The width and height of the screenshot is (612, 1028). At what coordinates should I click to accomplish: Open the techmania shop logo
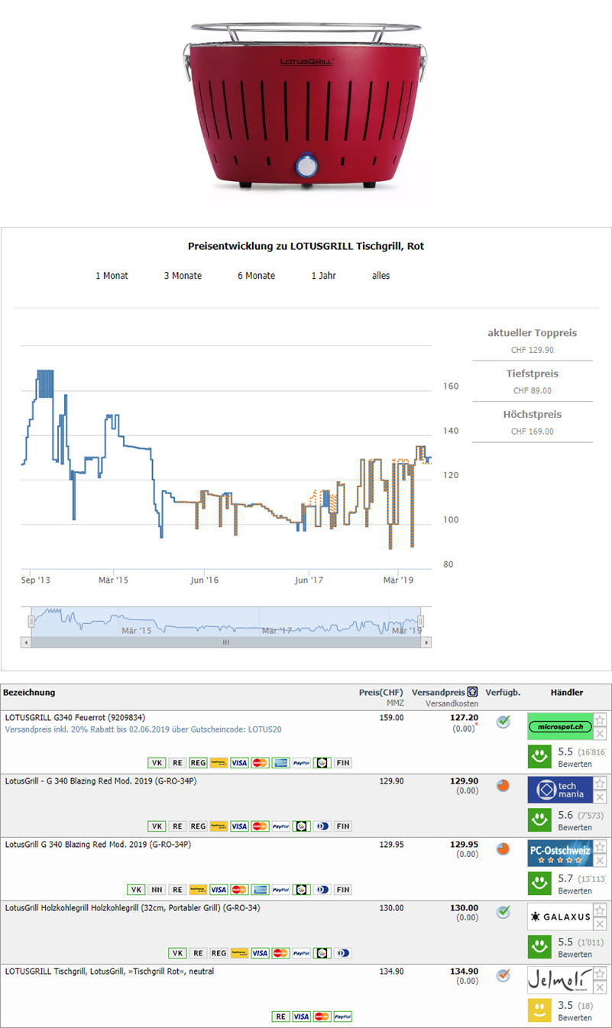(x=559, y=790)
